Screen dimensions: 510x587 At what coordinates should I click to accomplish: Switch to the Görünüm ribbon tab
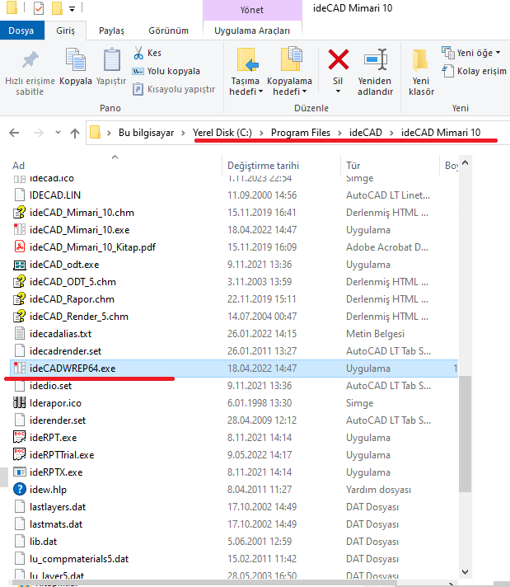click(x=168, y=31)
